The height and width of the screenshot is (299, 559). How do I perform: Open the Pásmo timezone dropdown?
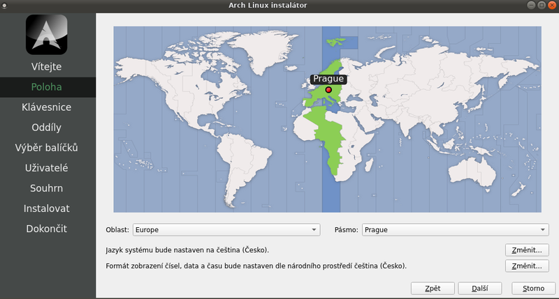pyautogui.click(x=455, y=230)
